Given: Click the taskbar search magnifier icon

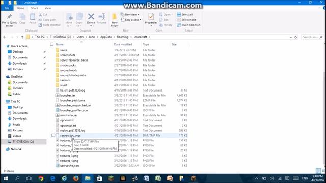Looking at the screenshot, I should coord(17,178).
